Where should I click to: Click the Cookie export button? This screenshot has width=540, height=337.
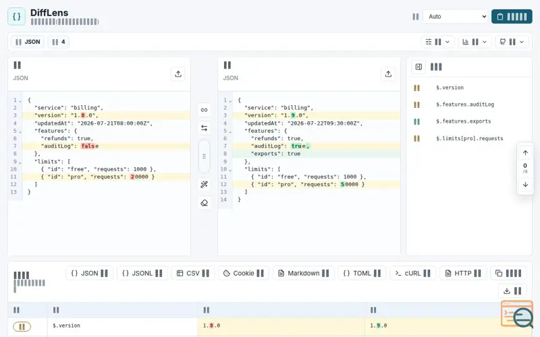click(x=244, y=273)
